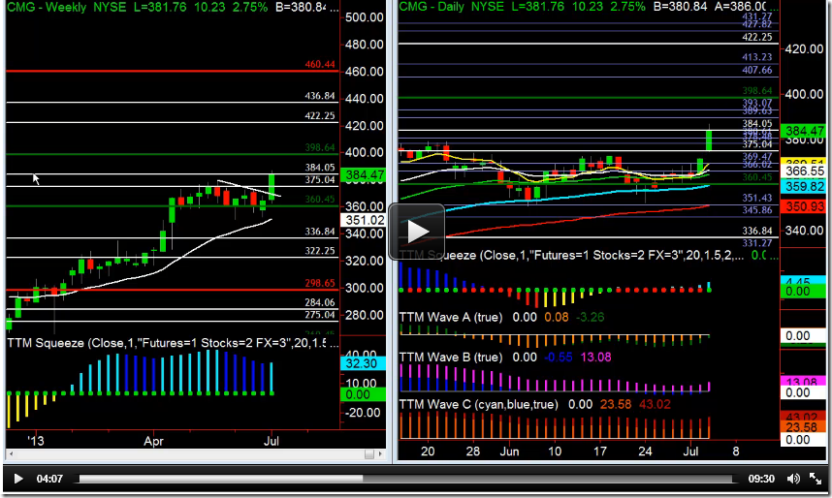This screenshot has width=832, height=498.
Task: Click the 422.25 level label on weekly chart
Action: 320,116
